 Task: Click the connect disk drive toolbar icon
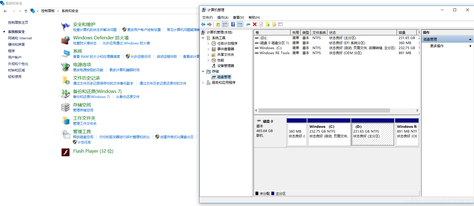(248, 25)
